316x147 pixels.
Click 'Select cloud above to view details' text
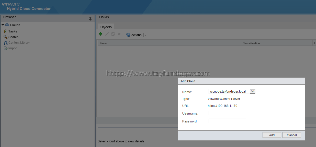tap(121, 141)
